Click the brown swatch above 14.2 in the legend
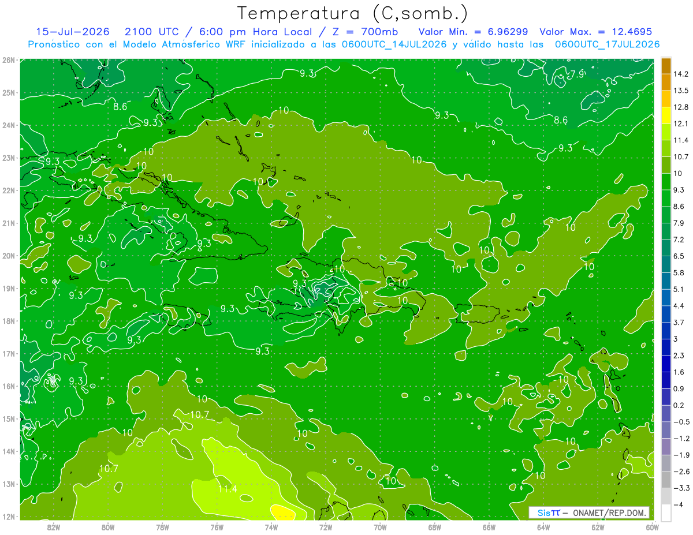693x535 pixels. pyautogui.click(x=666, y=66)
